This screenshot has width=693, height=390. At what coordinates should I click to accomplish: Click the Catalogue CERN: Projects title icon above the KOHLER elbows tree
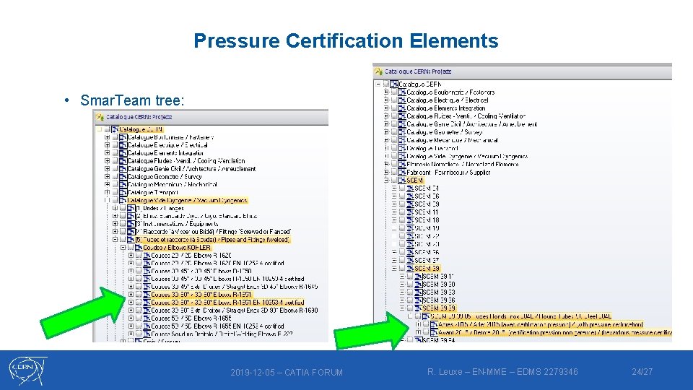[x=100, y=117]
